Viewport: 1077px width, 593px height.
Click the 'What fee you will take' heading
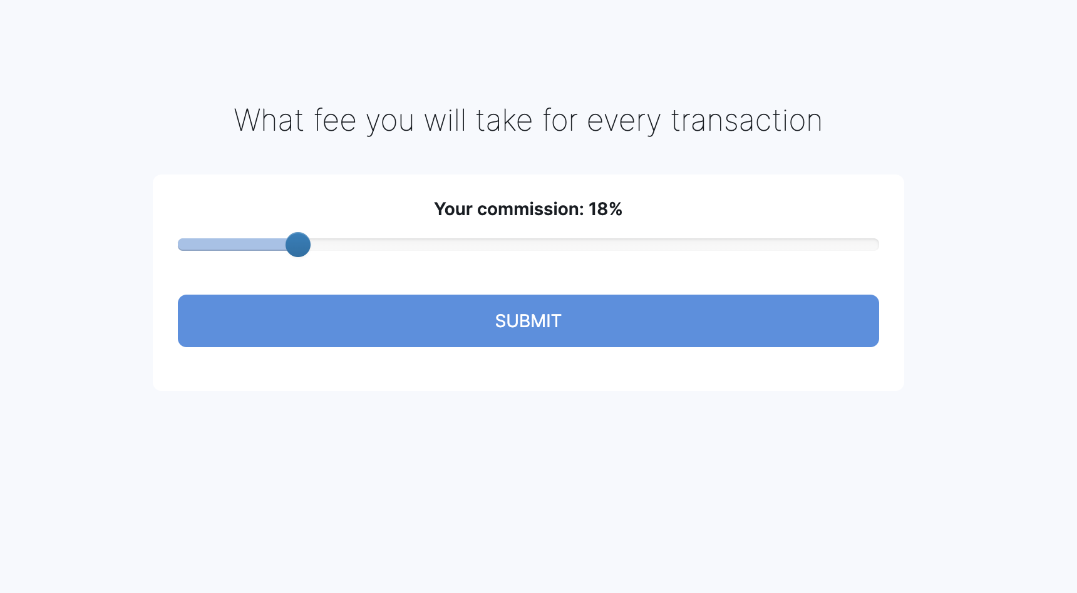[x=528, y=120]
